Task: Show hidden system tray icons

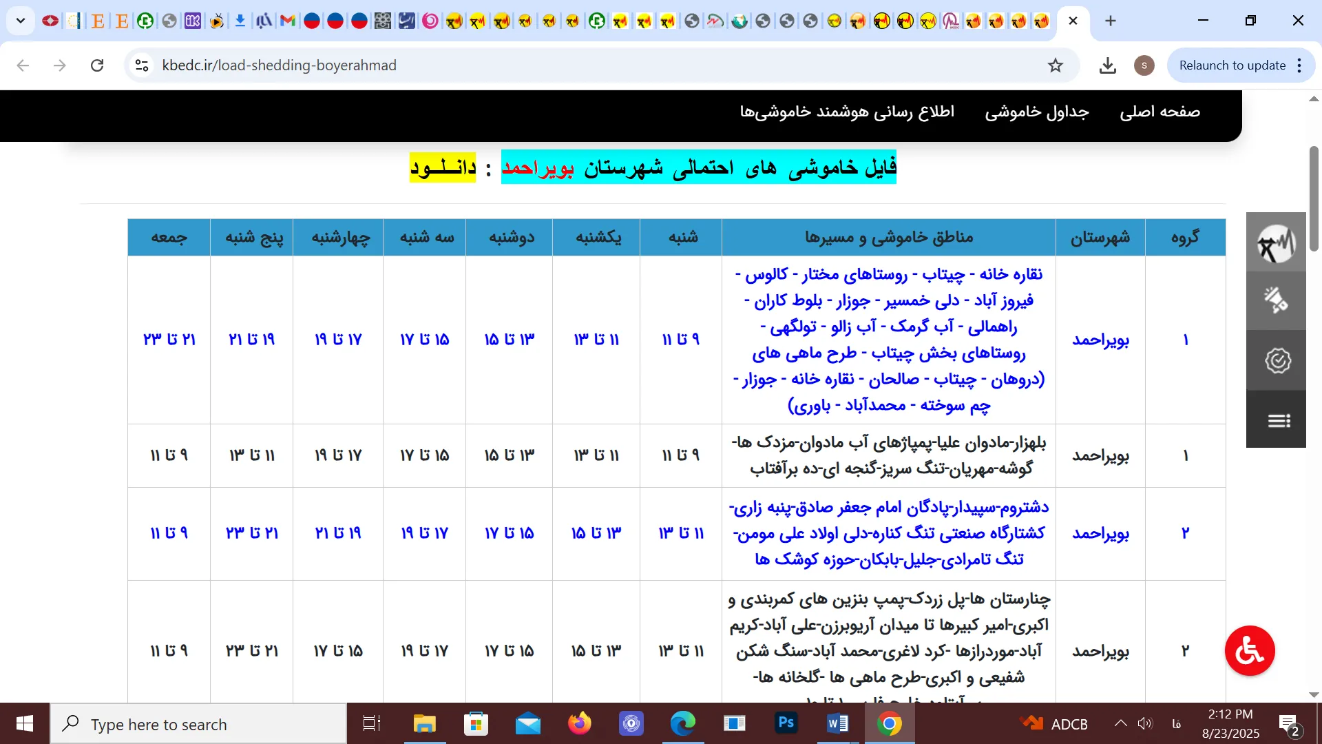Action: [1120, 723]
